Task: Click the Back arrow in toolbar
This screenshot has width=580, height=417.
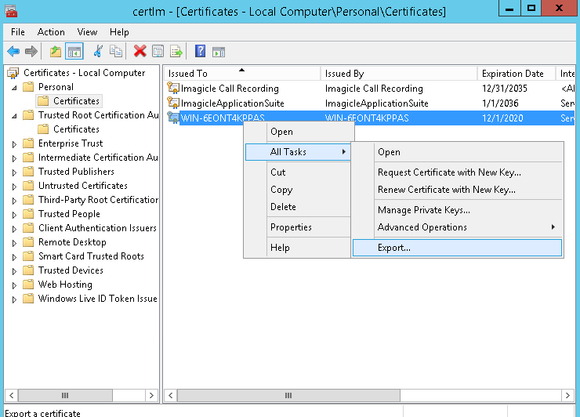Action: coord(13,52)
